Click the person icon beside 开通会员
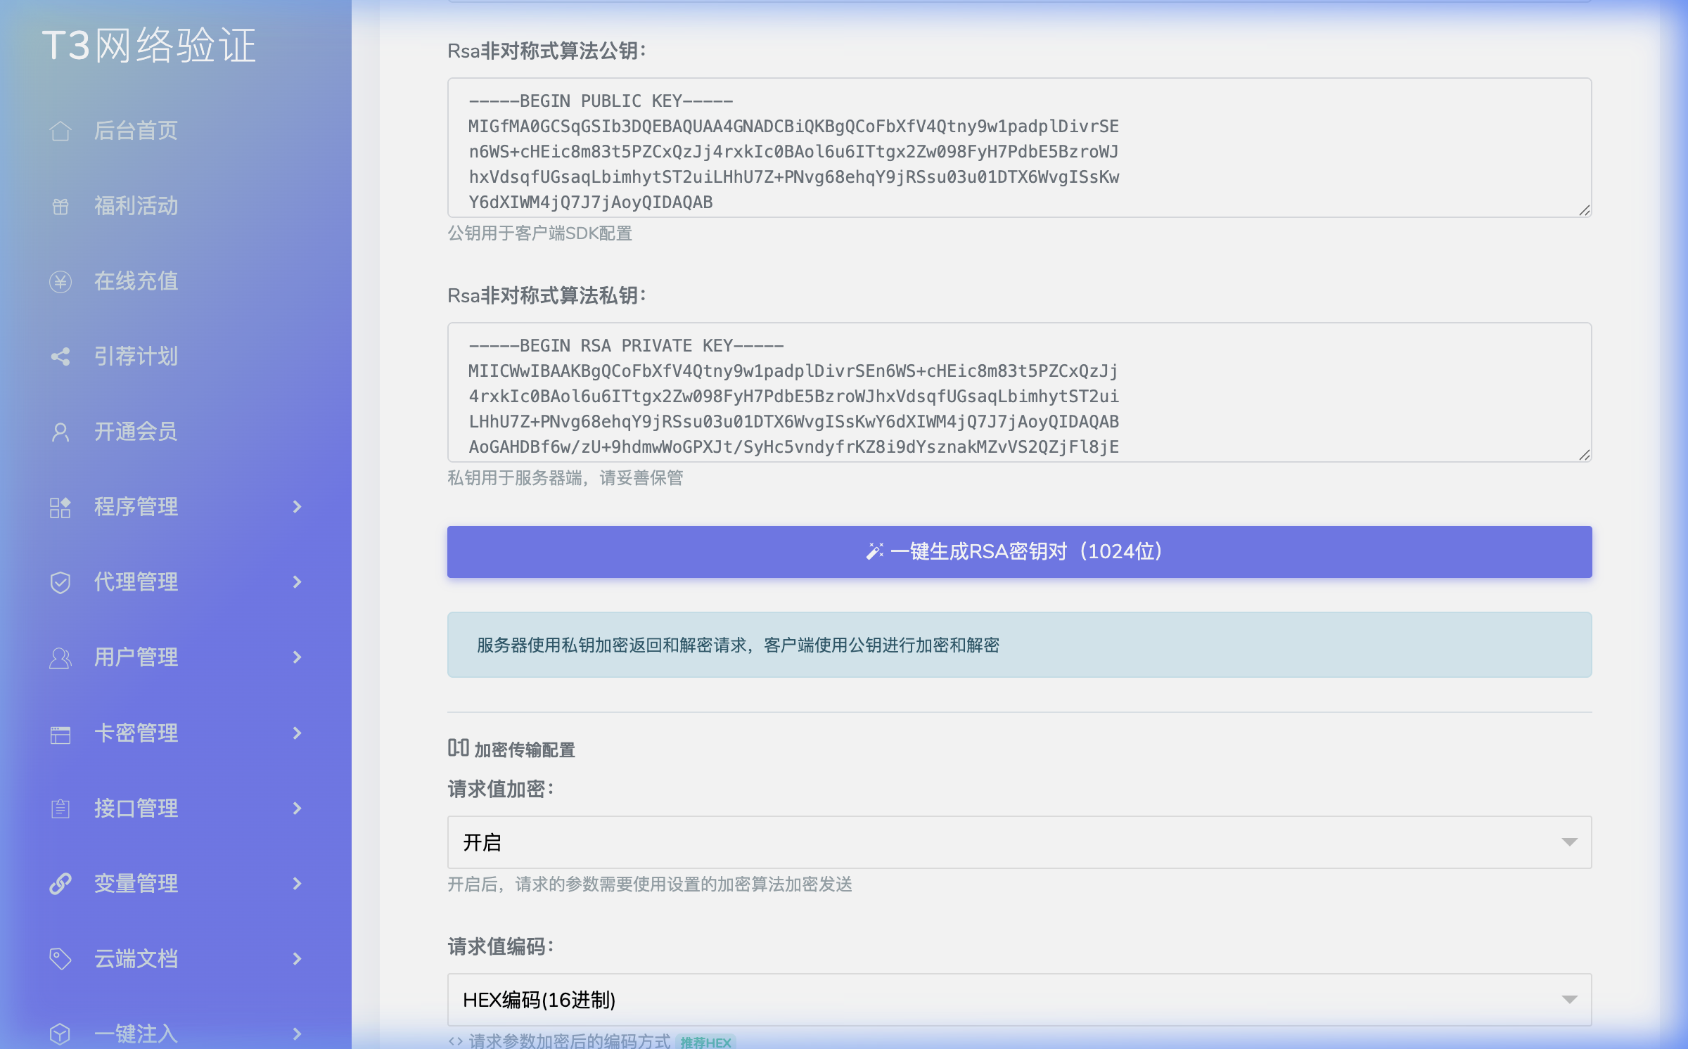Screen dimensions: 1688x1049 click(x=60, y=432)
